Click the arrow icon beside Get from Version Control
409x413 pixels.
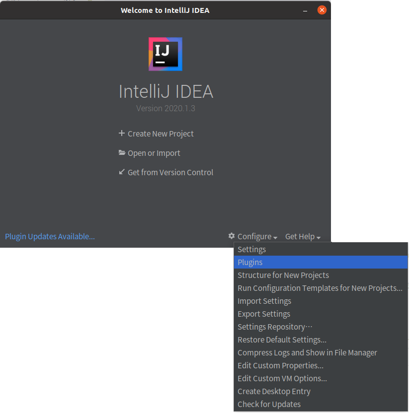122,172
